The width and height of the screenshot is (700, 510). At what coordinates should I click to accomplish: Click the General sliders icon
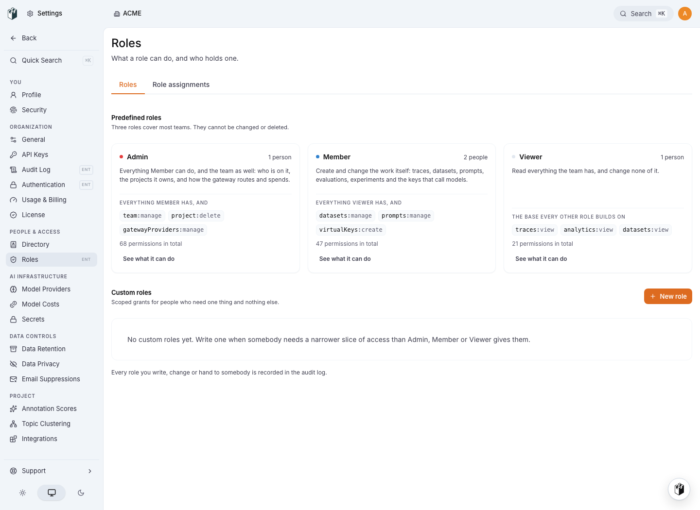(14, 139)
